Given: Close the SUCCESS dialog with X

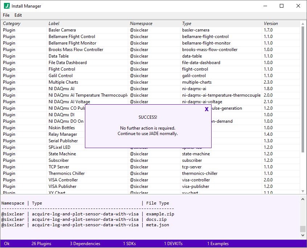Looking at the screenshot, I should [206, 109].
